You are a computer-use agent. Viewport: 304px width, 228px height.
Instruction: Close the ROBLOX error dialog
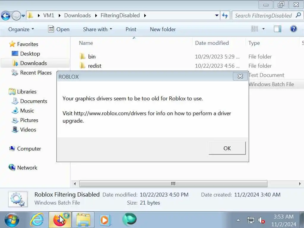pyautogui.click(x=240, y=76)
